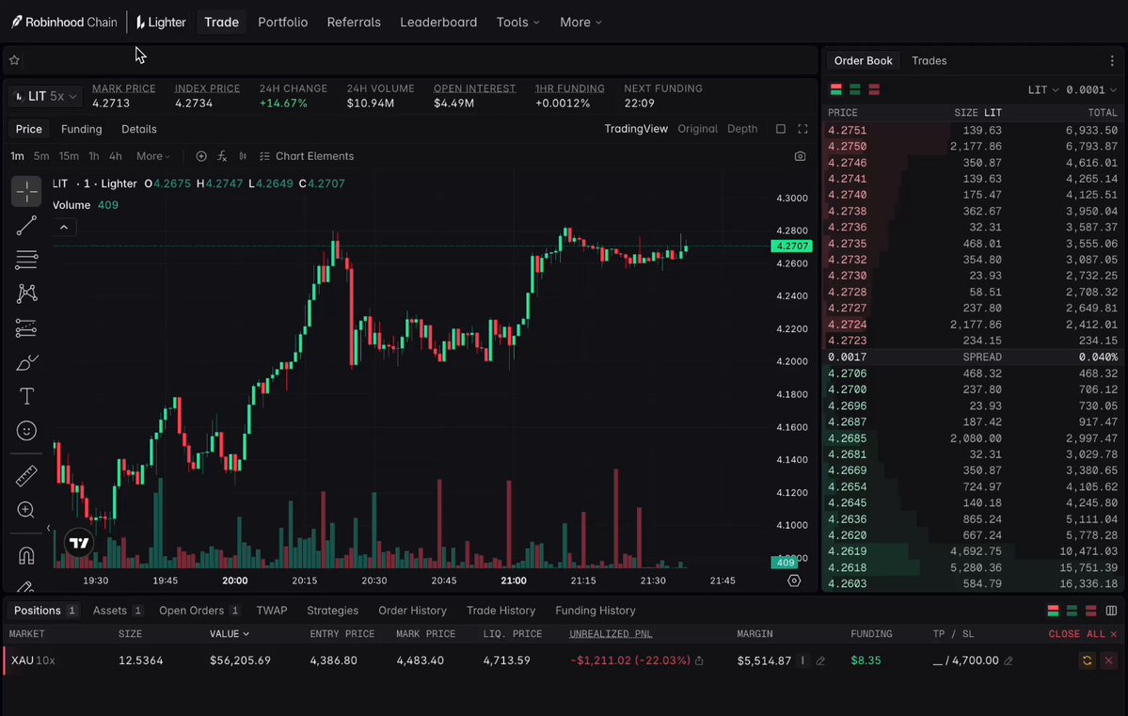
Task: Open the positions table columns selector
Action: (1111, 611)
